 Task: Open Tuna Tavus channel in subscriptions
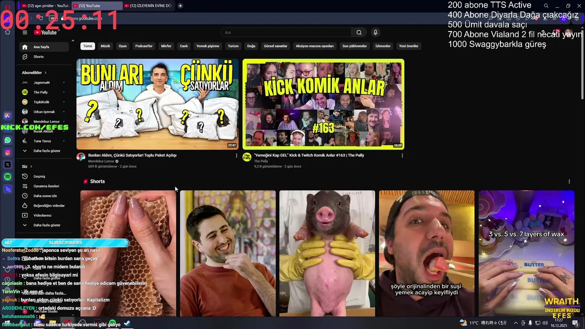point(45,141)
